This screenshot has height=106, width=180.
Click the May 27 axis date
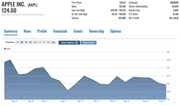(x=162, y=101)
